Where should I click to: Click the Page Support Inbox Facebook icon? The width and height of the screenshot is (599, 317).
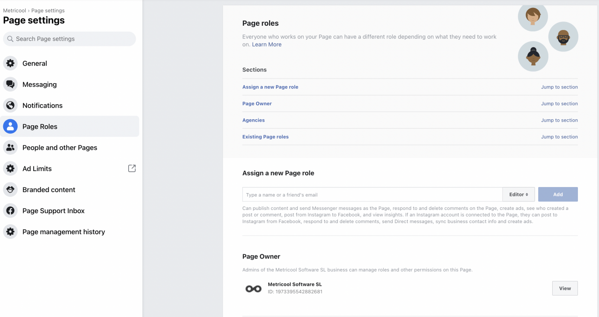pos(10,210)
